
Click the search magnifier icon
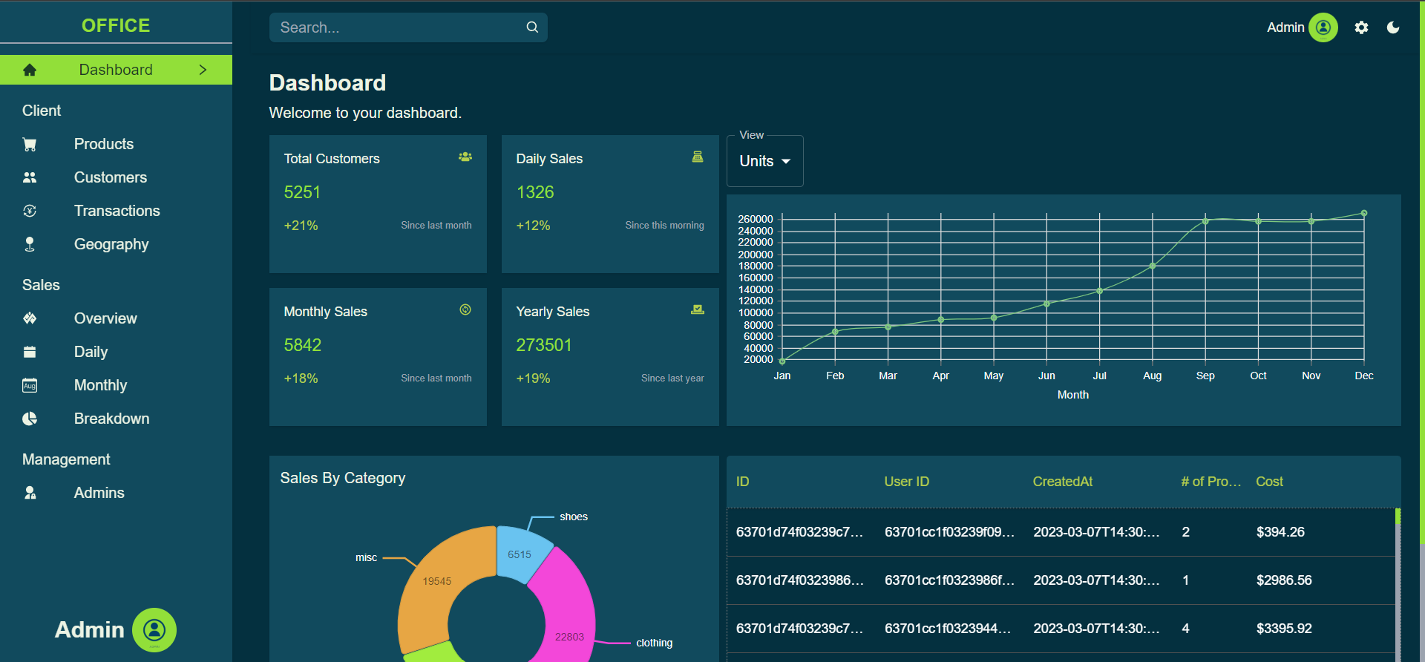[532, 27]
